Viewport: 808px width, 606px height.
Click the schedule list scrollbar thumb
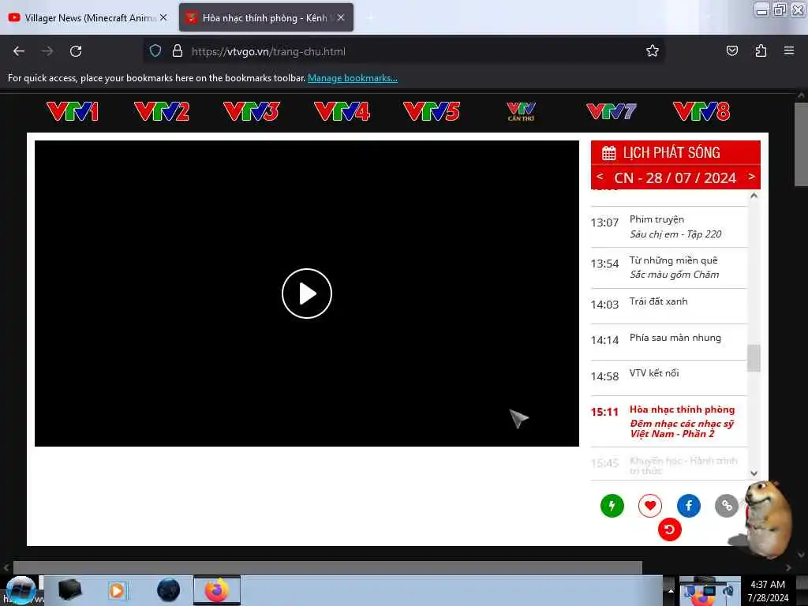point(754,357)
